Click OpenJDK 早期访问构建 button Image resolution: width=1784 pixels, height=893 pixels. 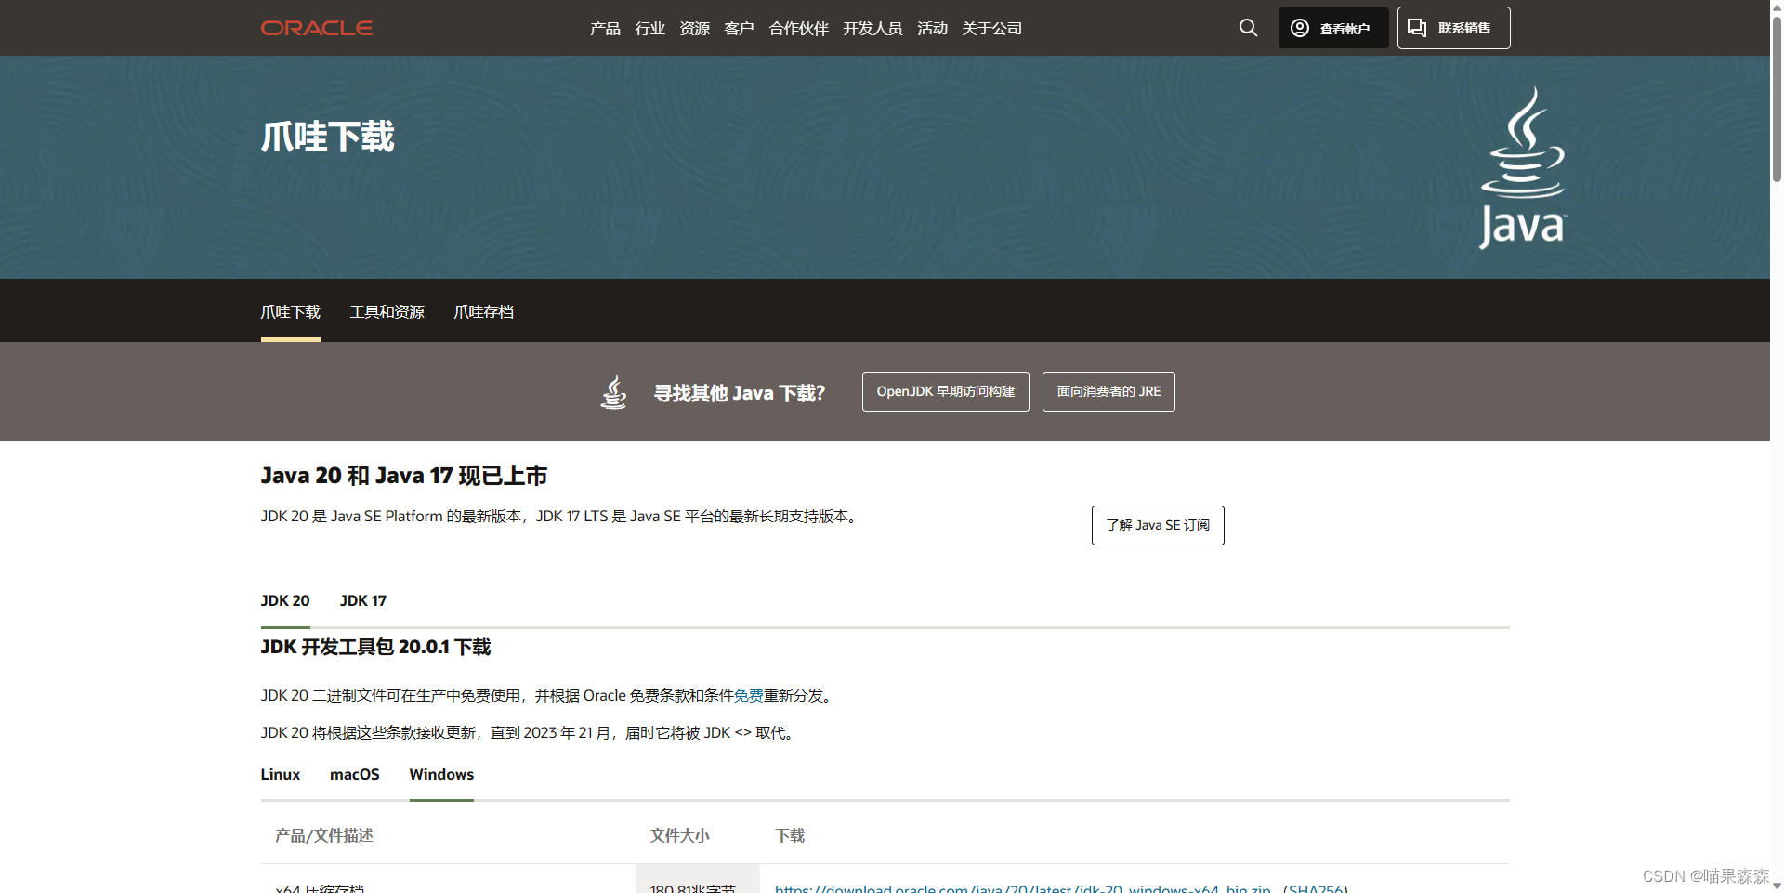[945, 391]
